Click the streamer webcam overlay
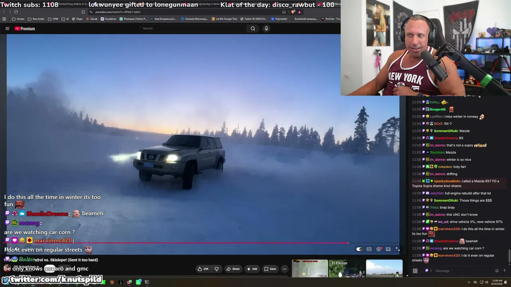This screenshot has width=511, height=287. 426,48
